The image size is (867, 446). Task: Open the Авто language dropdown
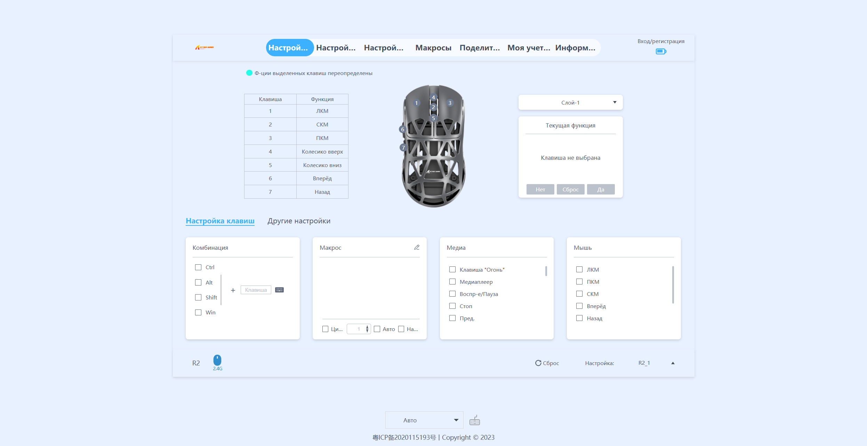[x=424, y=420]
